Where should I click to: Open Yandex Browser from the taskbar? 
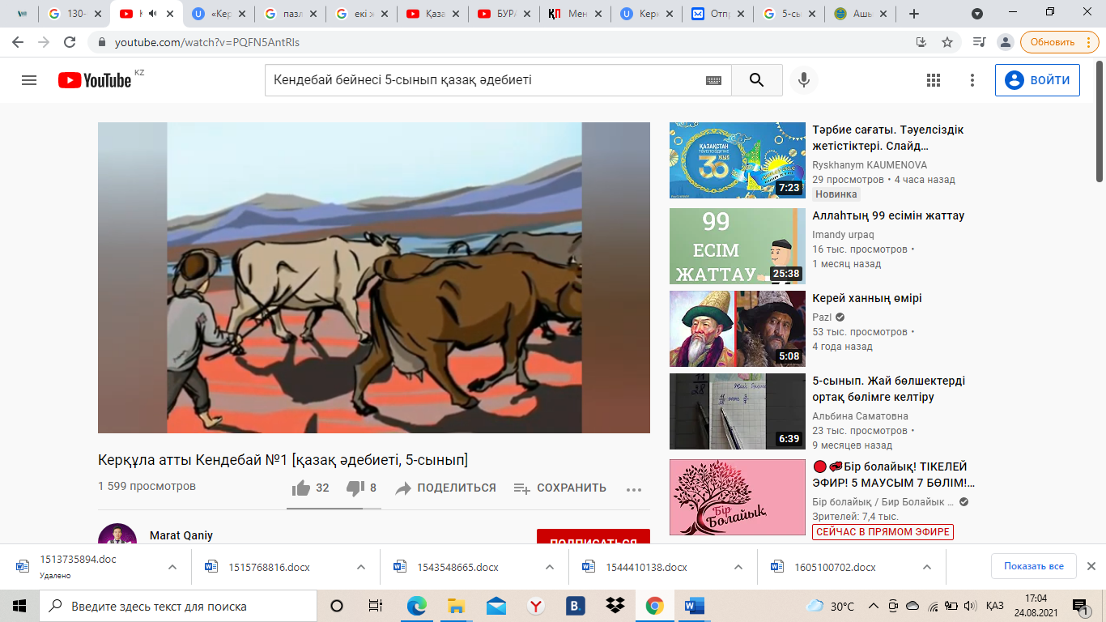[536, 606]
